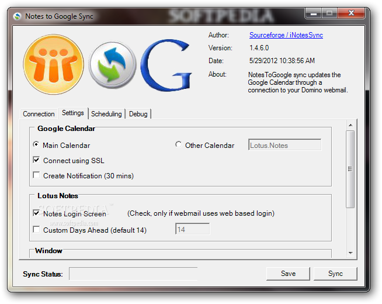
Task: Uncheck the Notes Login Screen checkbox
Action: coord(36,213)
